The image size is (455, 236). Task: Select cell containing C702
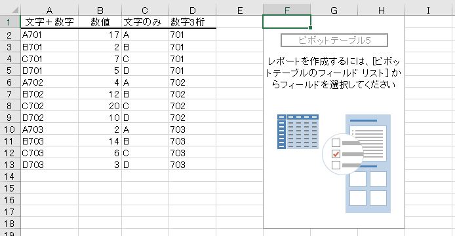(x=49, y=106)
